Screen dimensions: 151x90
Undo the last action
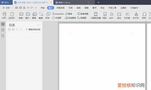[28, 8]
